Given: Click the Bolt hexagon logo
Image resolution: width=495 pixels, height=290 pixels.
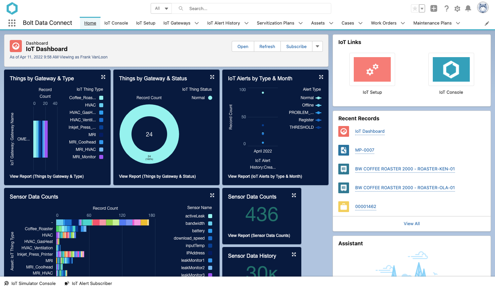Looking at the screenshot, I should [x=12, y=8].
